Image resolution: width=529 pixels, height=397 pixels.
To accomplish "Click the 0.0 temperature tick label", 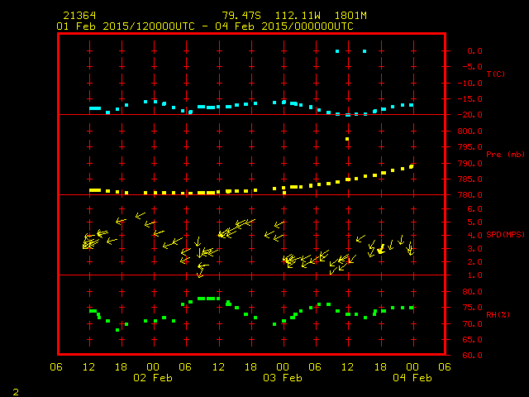I will (474, 51).
